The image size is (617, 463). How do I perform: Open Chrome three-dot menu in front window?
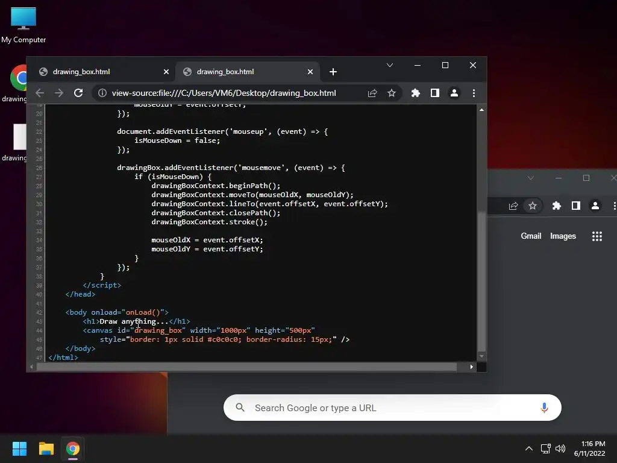click(474, 93)
